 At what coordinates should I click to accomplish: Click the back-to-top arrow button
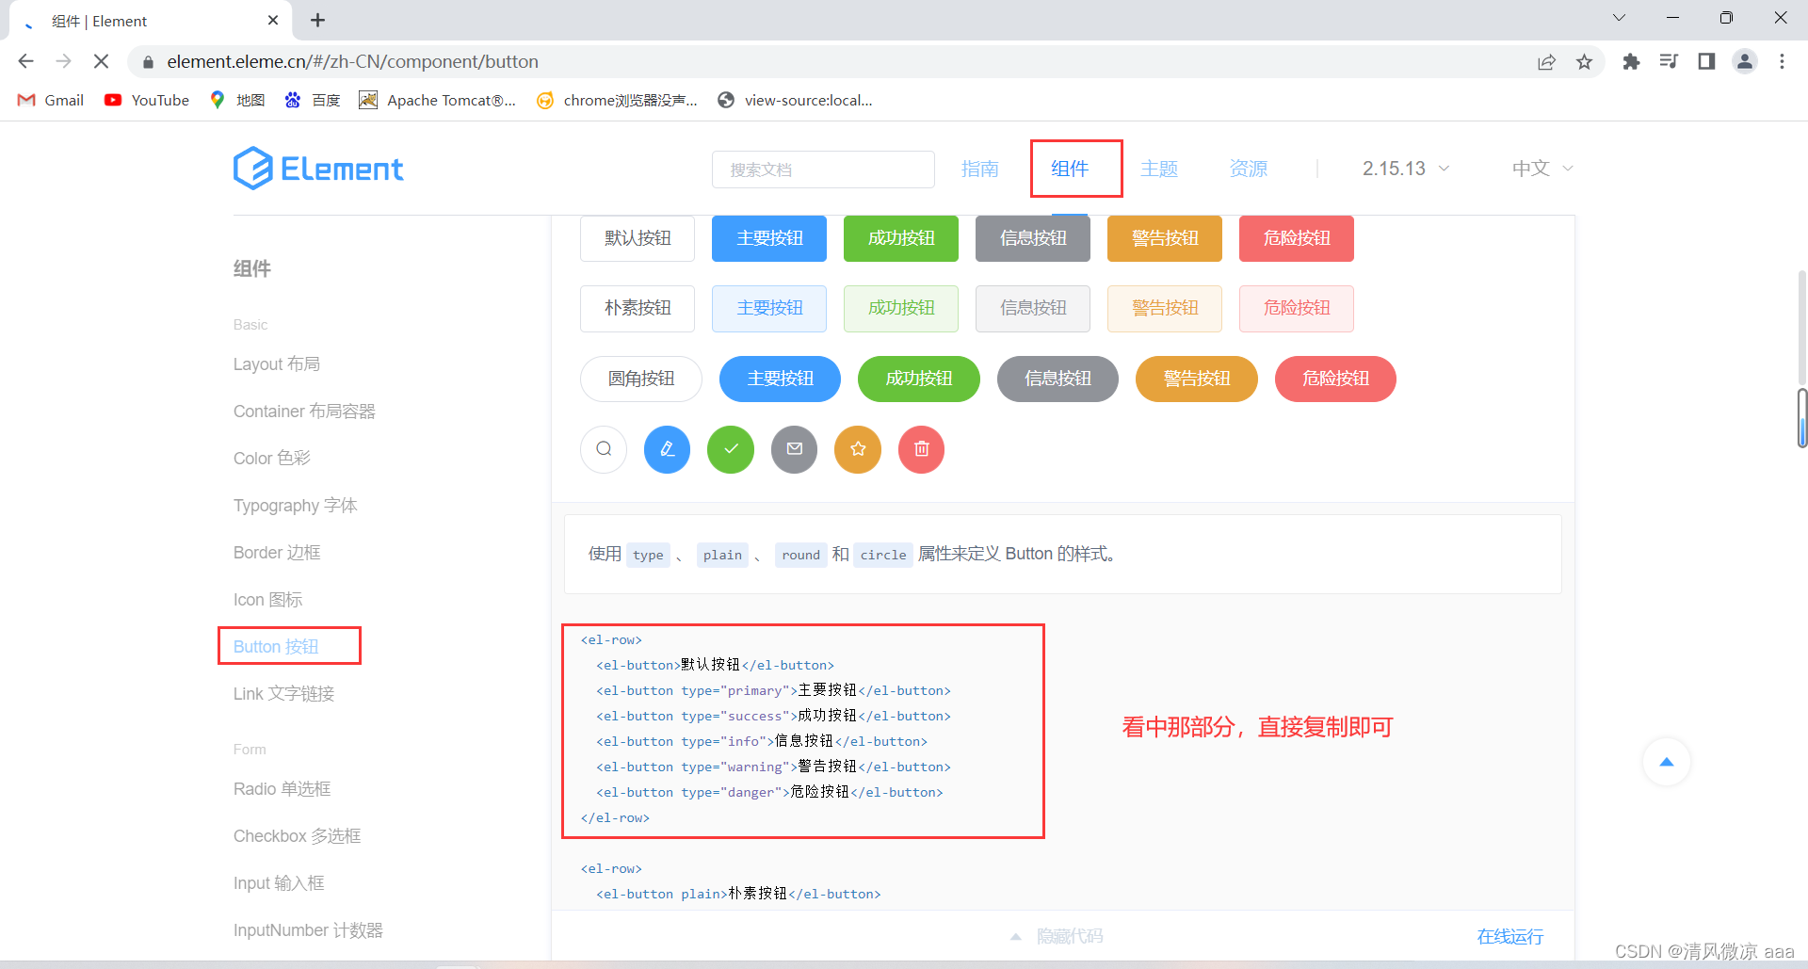click(1667, 762)
